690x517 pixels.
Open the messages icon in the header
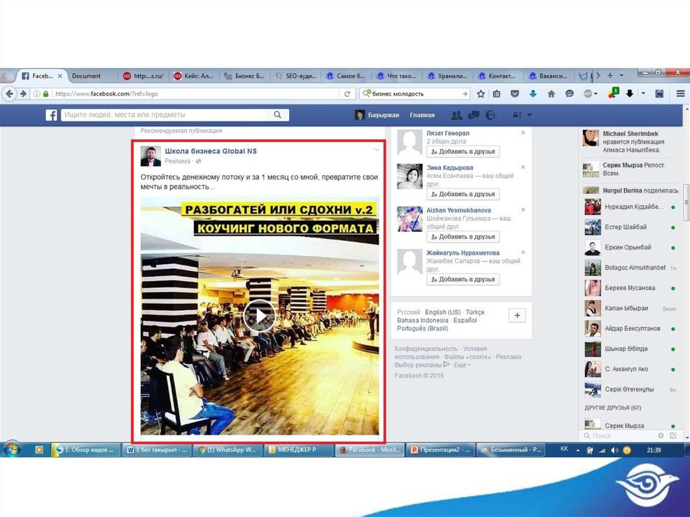(474, 115)
